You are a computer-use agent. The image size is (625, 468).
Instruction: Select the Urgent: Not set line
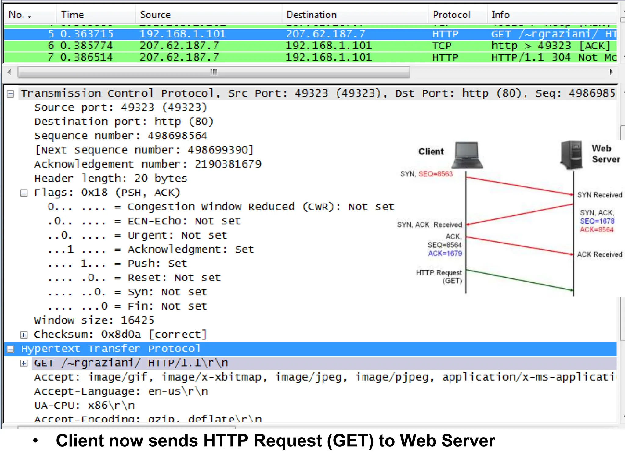click(x=137, y=235)
